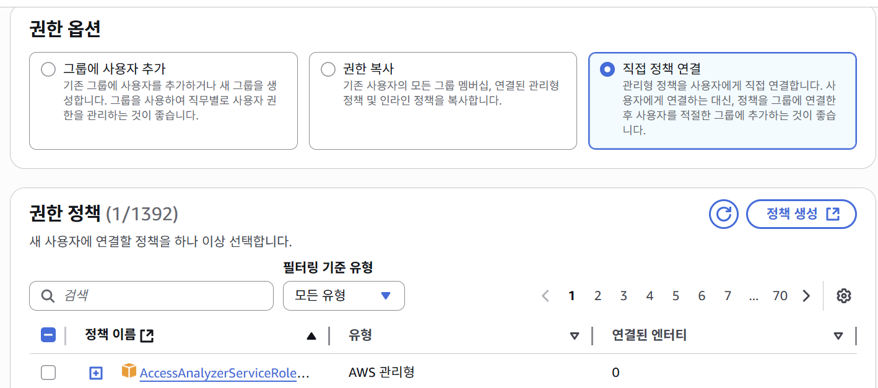
Task: Toggle the select-all policies header checkbox
Action: [x=48, y=335]
